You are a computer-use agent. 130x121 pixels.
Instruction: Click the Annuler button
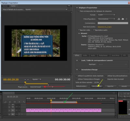[x=124, y=86]
